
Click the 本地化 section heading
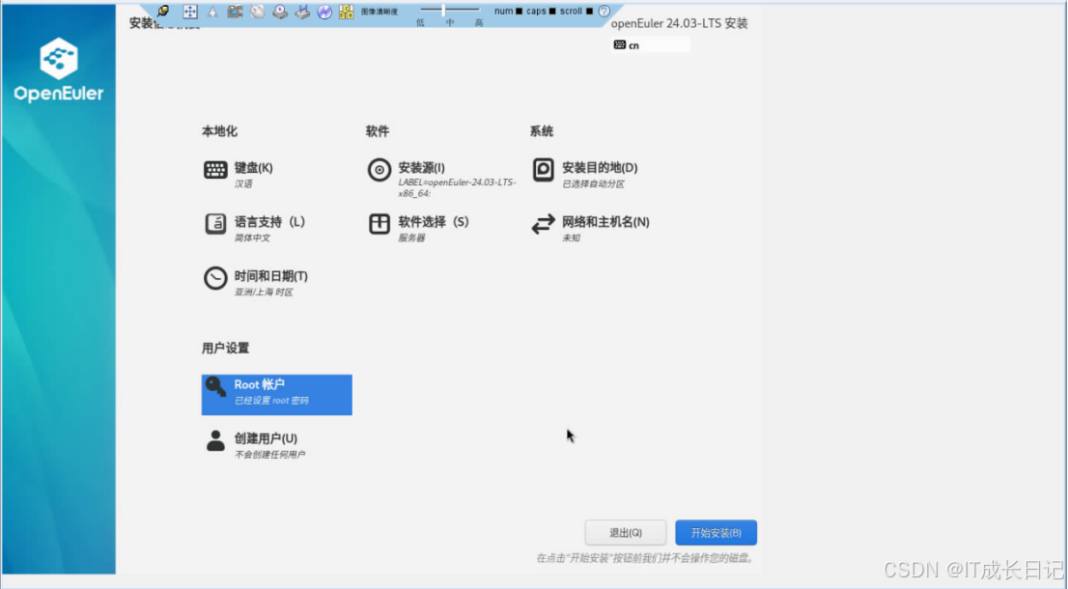[x=219, y=131]
